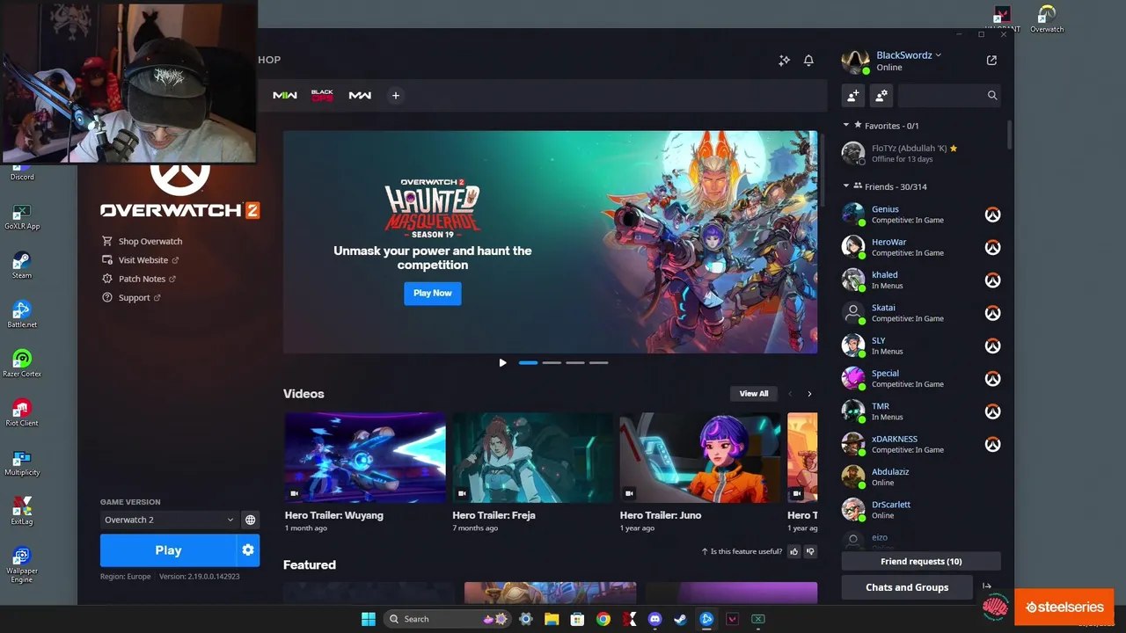
Task: Open the manage friends icon
Action: pyautogui.click(x=881, y=95)
